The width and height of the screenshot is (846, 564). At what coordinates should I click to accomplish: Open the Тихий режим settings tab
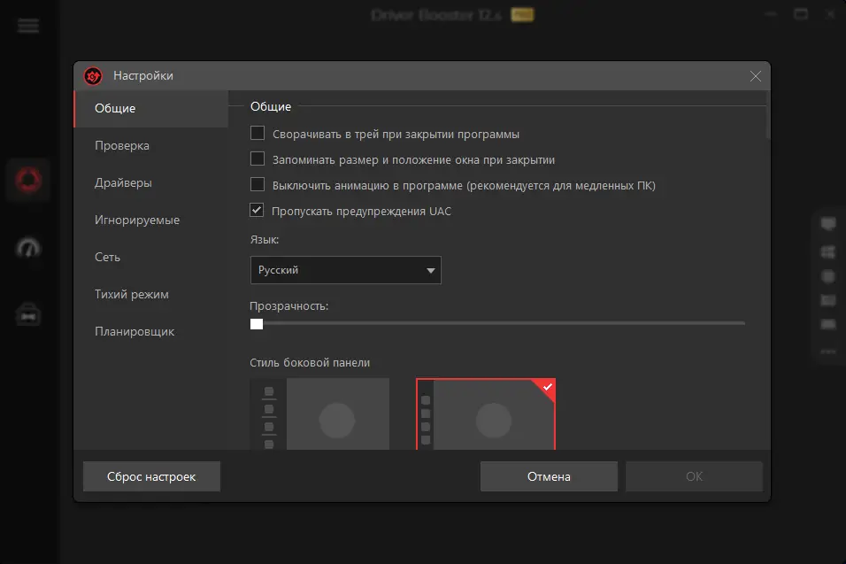click(x=151, y=295)
